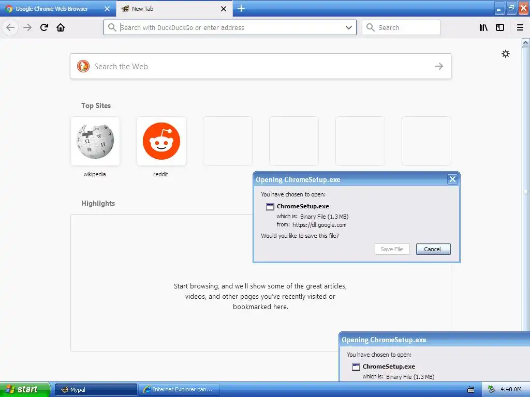Screen dimensions: 530x397
Task: Go back with the back arrow
Action: 10,27
